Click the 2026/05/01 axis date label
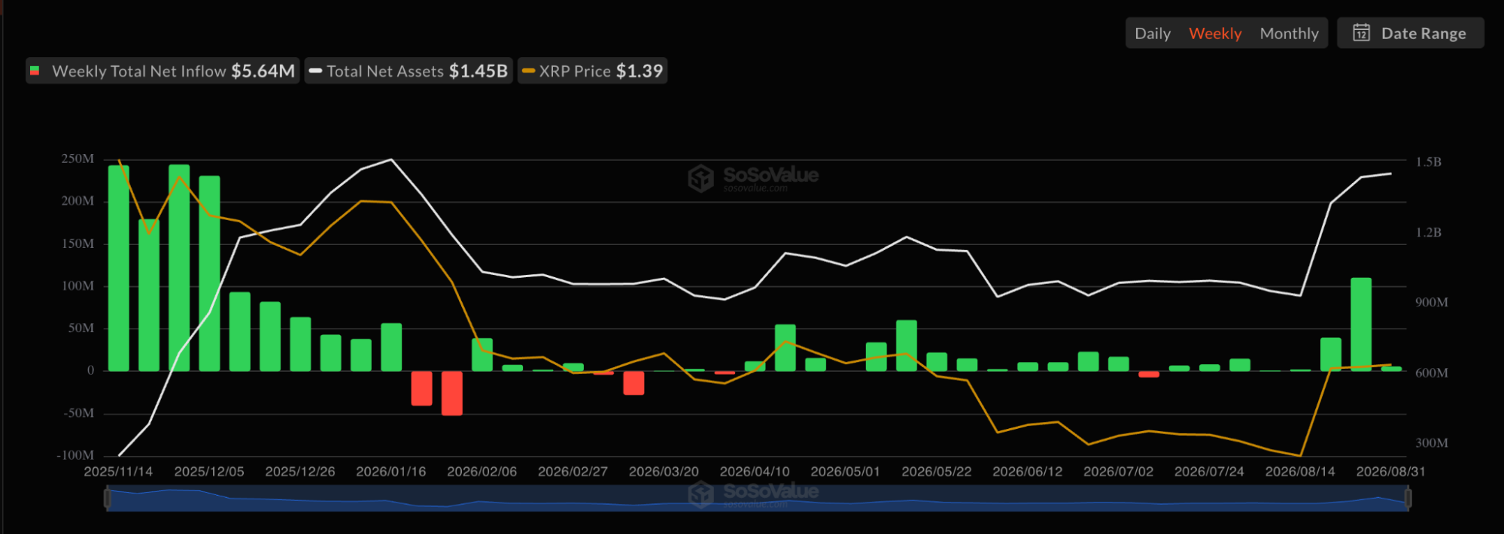 (845, 472)
